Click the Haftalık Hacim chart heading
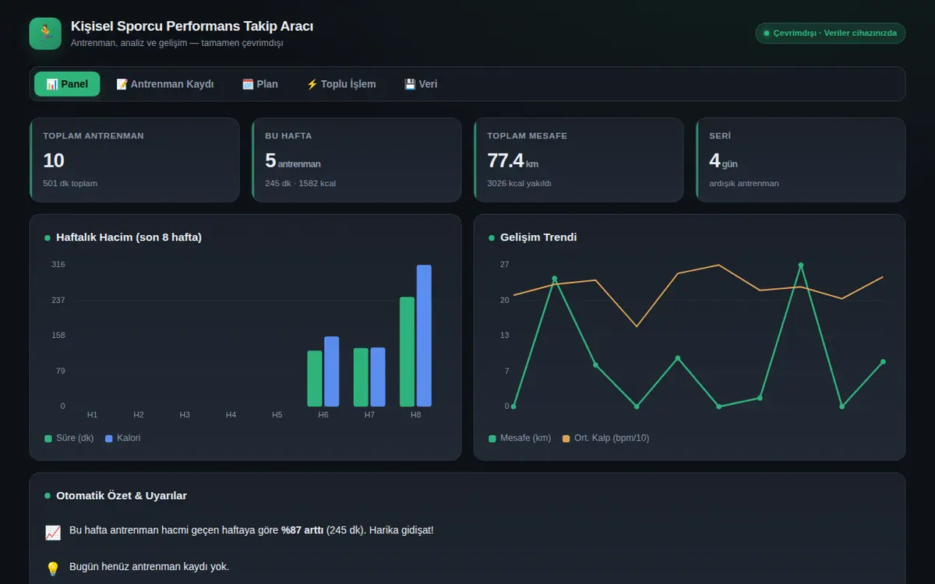 pyautogui.click(x=129, y=237)
